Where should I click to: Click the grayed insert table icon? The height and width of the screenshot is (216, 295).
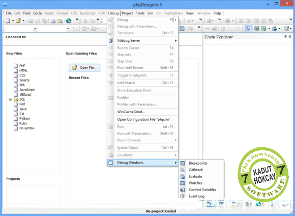[x=223, y=29]
